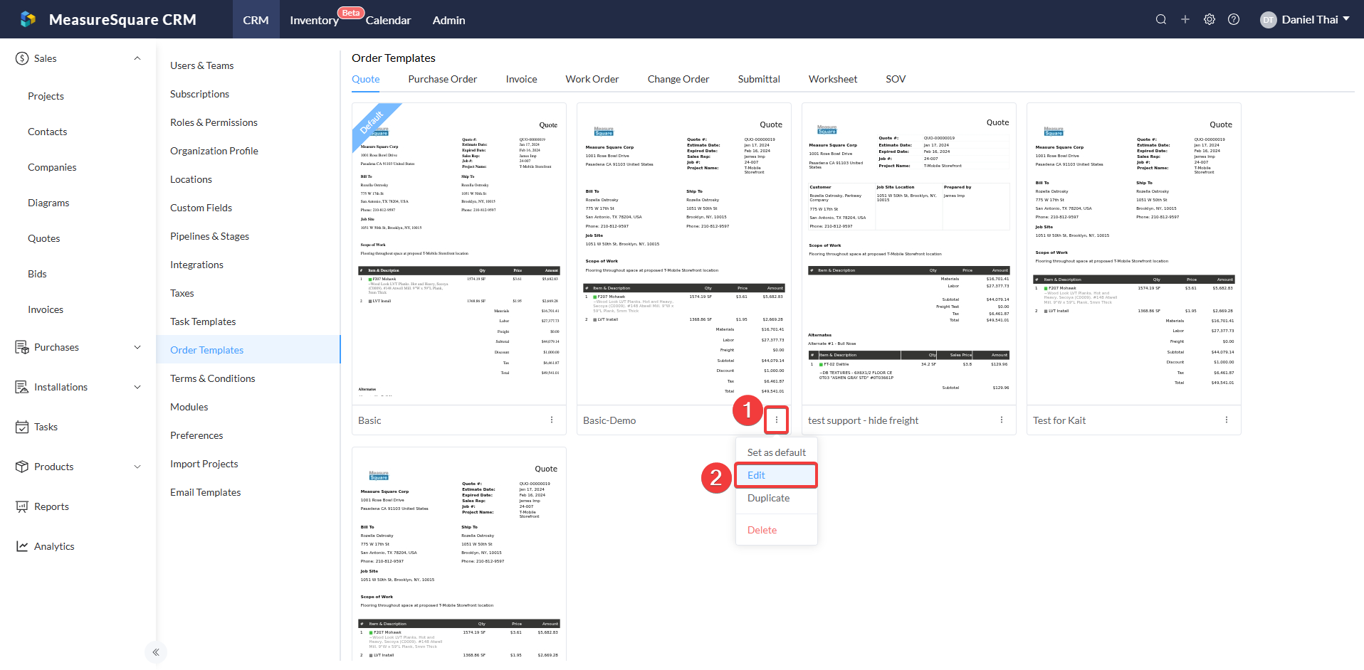Open more options for test support template
The image size is (1364, 670).
coord(1002,420)
